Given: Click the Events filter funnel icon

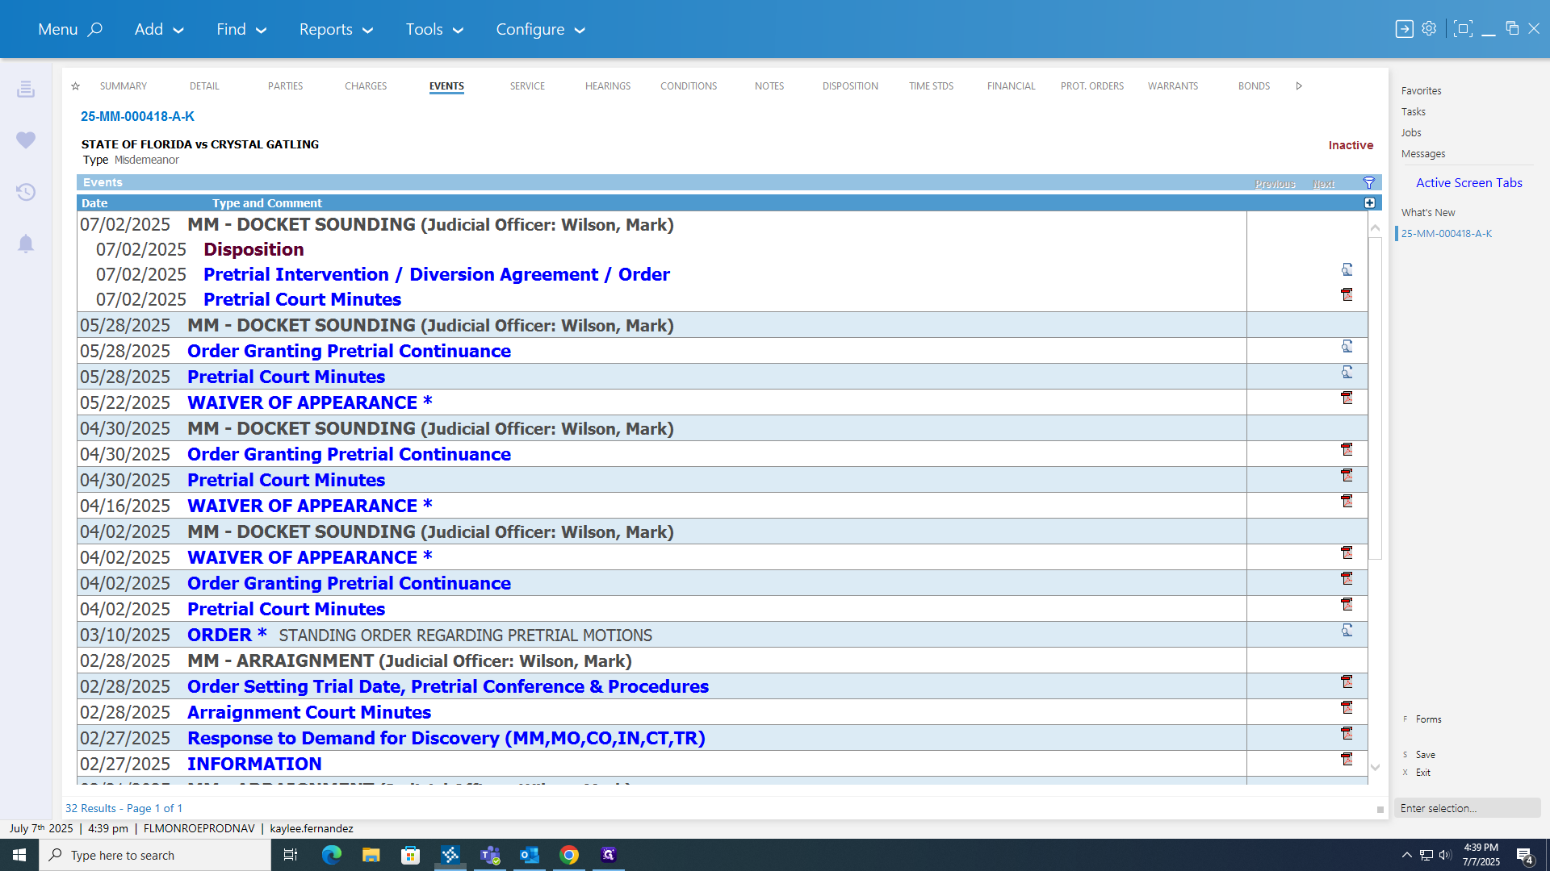Looking at the screenshot, I should point(1369,183).
